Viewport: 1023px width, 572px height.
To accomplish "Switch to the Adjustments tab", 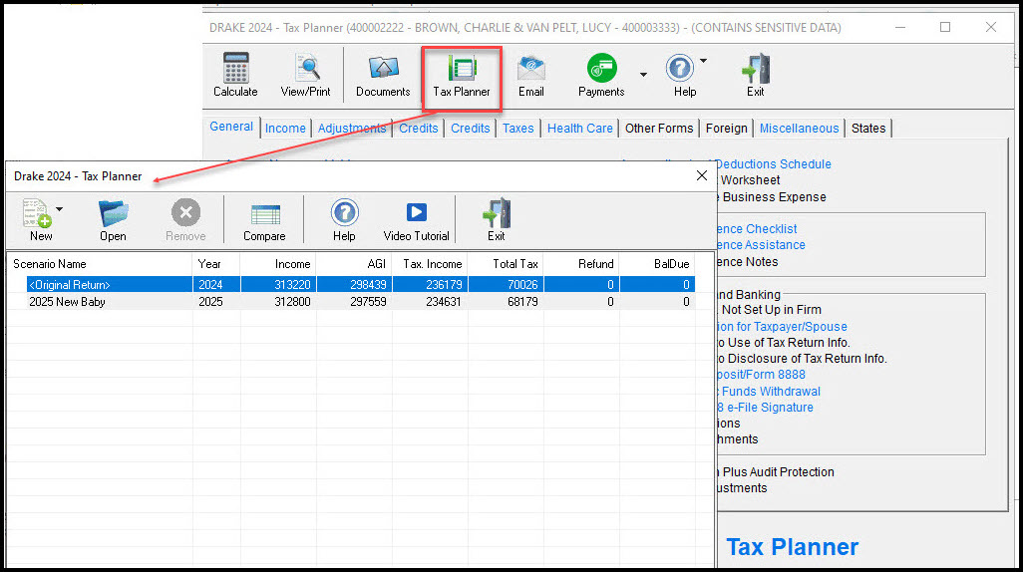I will click(x=352, y=129).
